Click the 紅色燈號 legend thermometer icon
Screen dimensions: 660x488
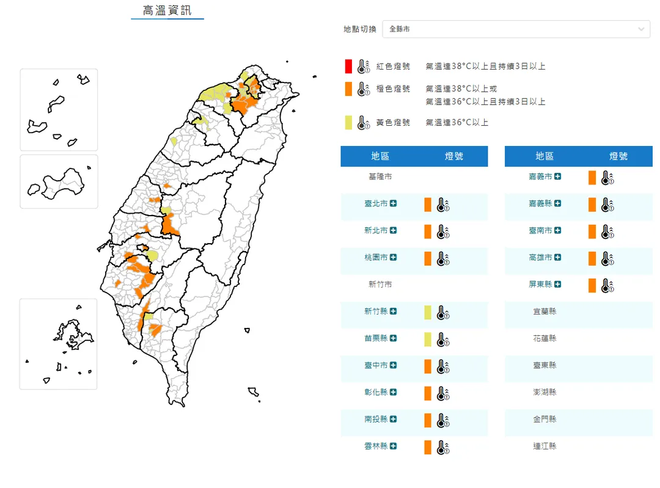[x=364, y=67]
